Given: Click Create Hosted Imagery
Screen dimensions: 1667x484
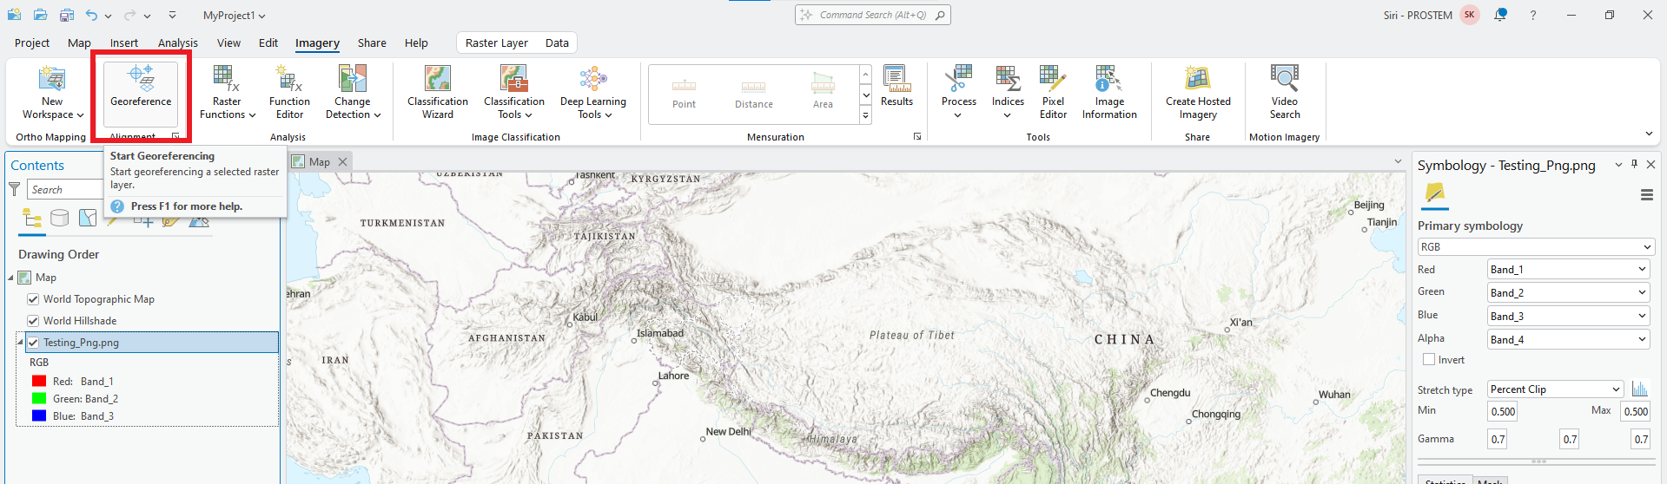Looking at the screenshot, I should click(x=1198, y=93).
